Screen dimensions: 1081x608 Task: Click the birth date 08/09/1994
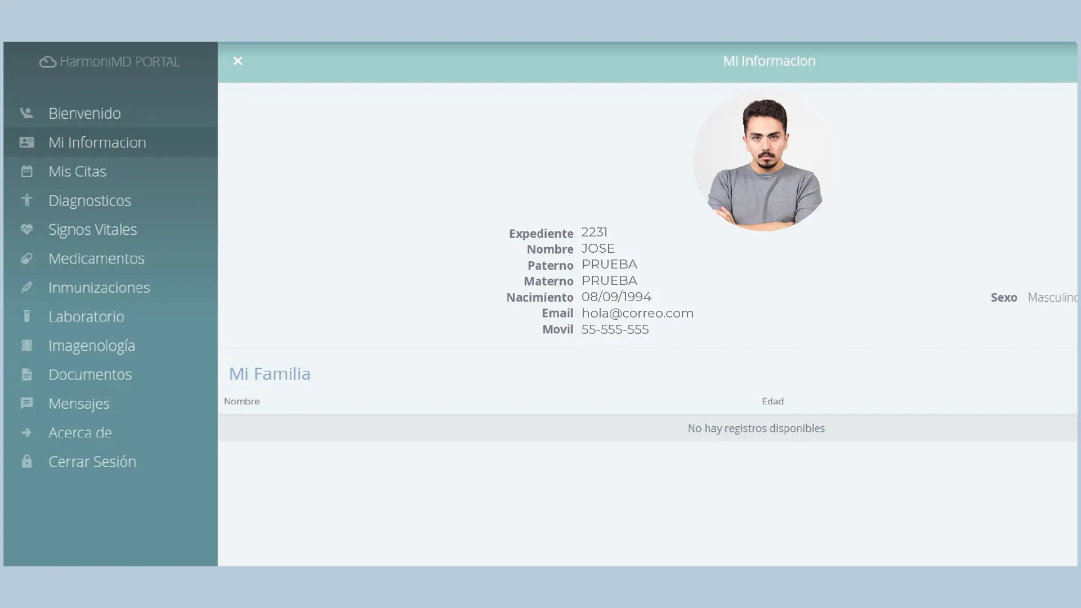tap(616, 297)
